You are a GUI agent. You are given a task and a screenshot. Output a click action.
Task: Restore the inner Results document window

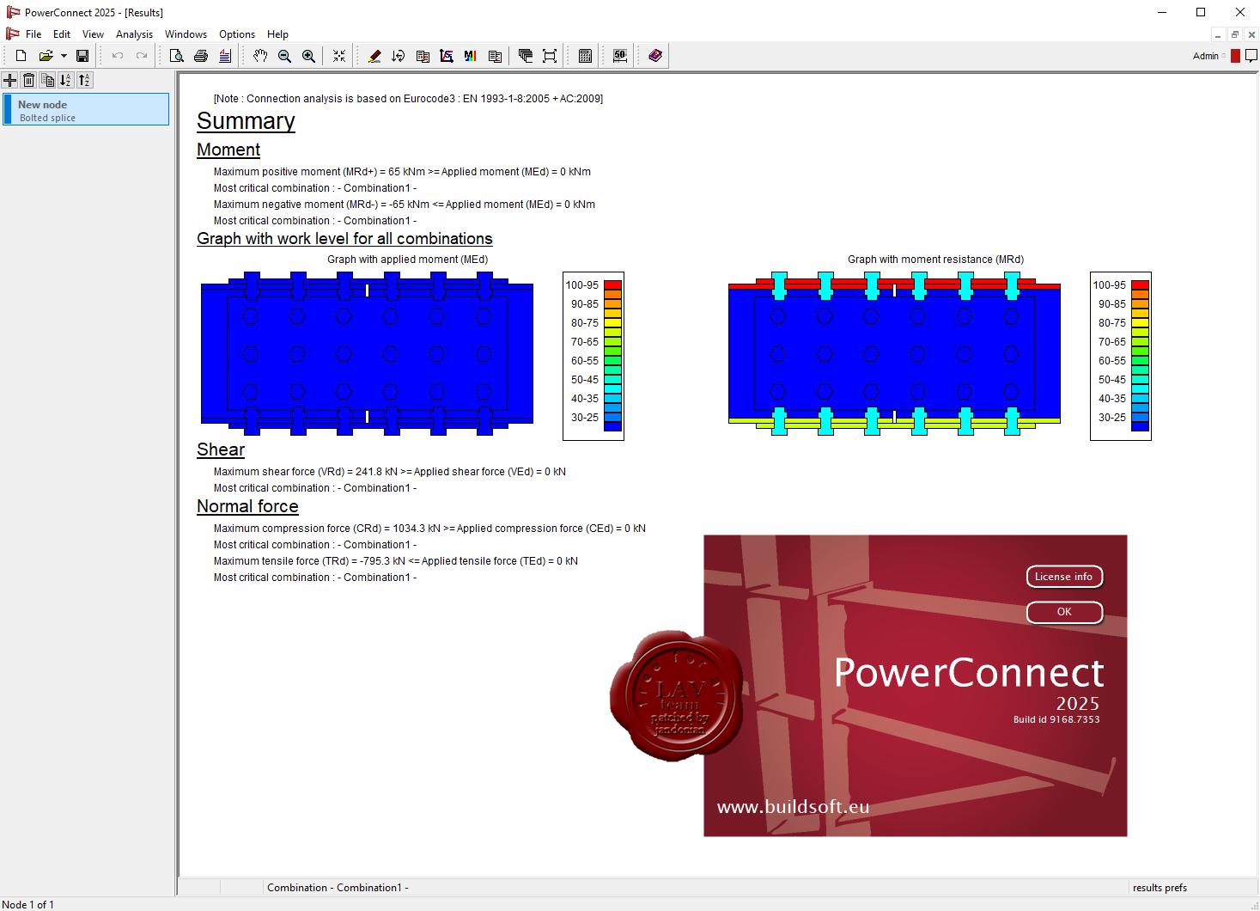point(1235,34)
